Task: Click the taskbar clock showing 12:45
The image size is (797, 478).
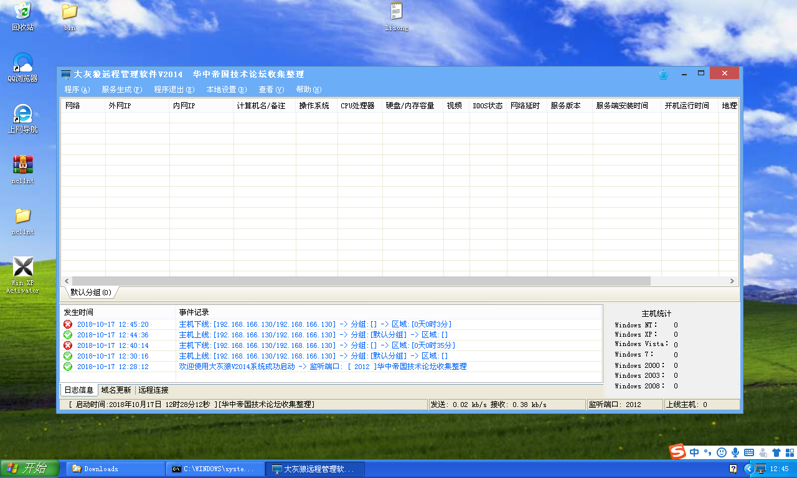Action: coord(780,469)
